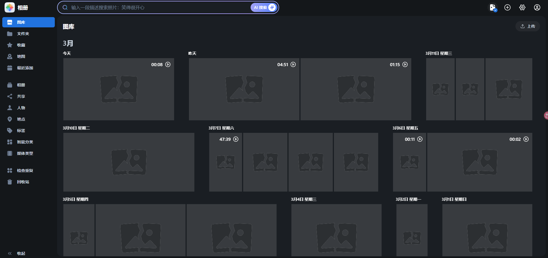Open the 地图 map view
Image resolution: width=548 pixels, height=258 pixels.
coord(29,56)
